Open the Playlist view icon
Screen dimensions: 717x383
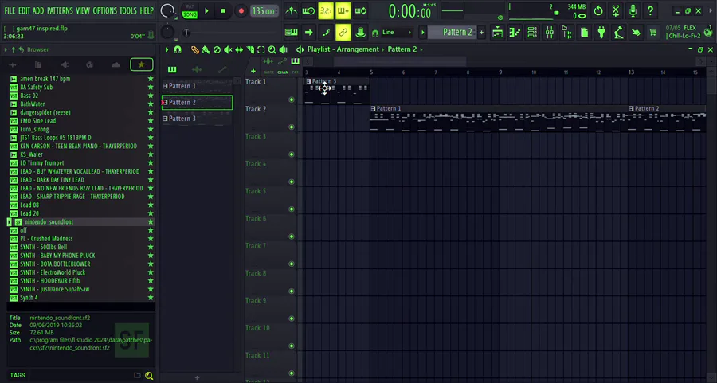pyautogui.click(x=497, y=33)
